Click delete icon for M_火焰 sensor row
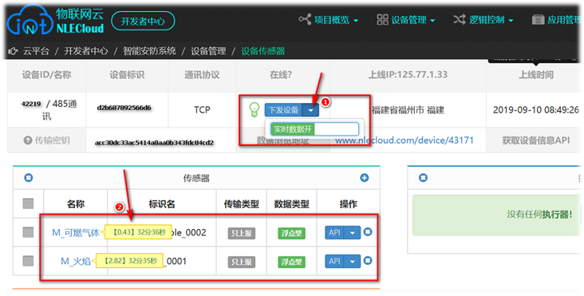 pyautogui.click(x=368, y=261)
